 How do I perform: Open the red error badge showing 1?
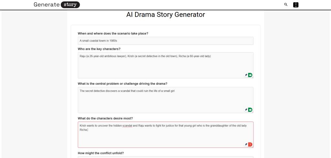(x=250, y=144)
